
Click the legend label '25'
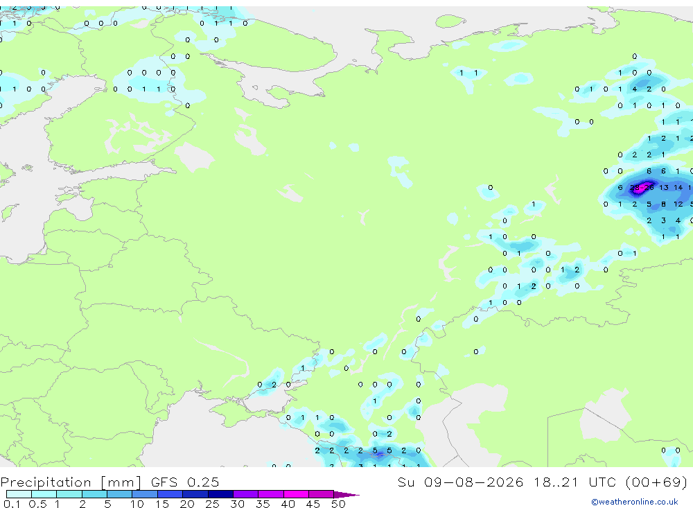(x=212, y=504)
